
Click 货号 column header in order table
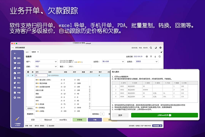click(37, 72)
